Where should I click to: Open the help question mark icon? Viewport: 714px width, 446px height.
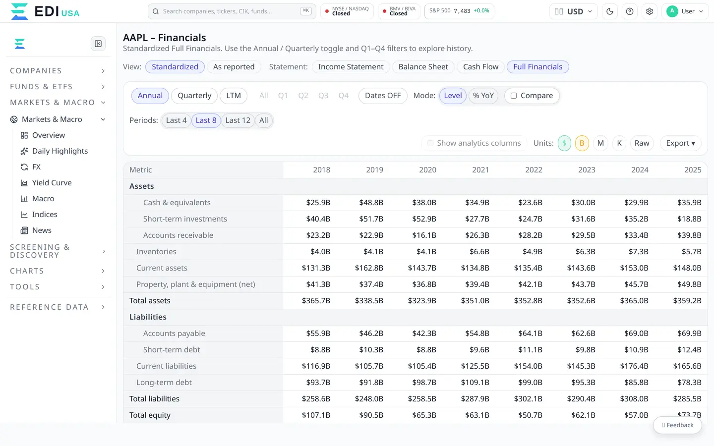(x=630, y=11)
